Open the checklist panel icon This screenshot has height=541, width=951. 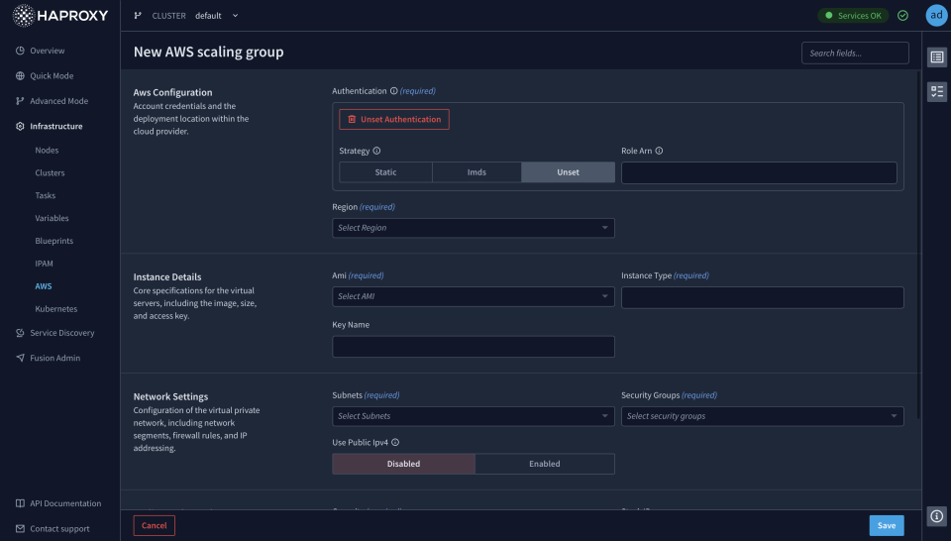click(937, 91)
